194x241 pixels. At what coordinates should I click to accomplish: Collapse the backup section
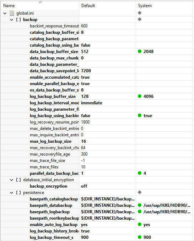[11, 20]
